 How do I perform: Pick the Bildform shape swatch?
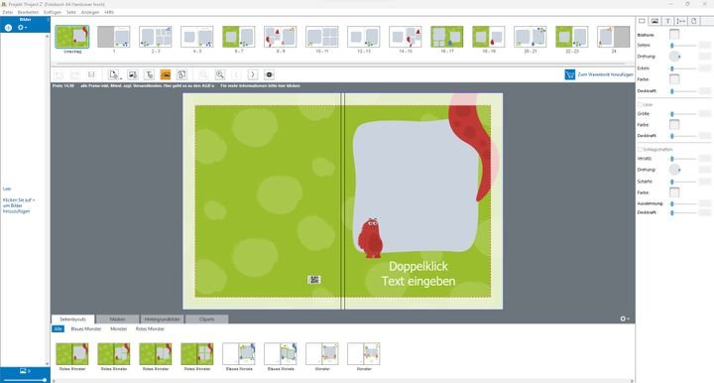click(674, 34)
